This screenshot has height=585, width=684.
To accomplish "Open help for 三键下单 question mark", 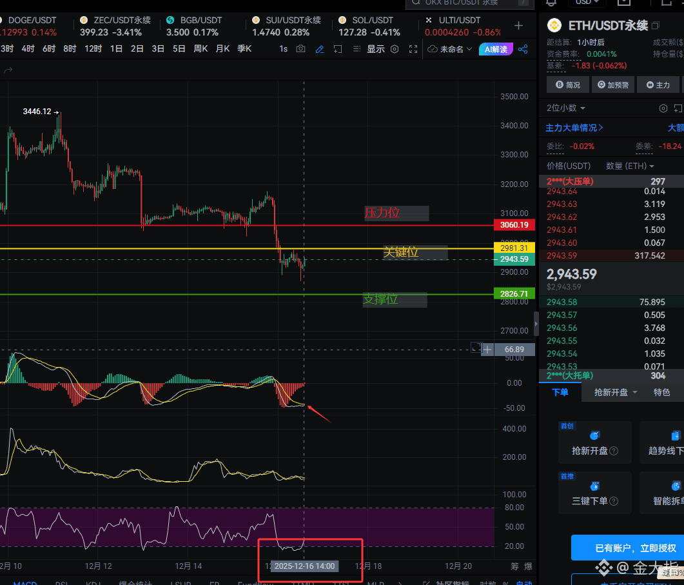I will pos(614,501).
